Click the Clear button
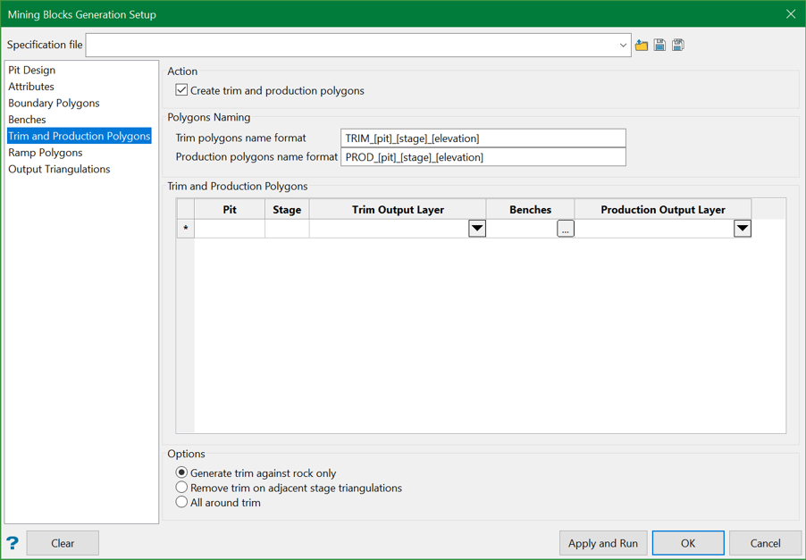806x560 pixels. click(x=63, y=543)
